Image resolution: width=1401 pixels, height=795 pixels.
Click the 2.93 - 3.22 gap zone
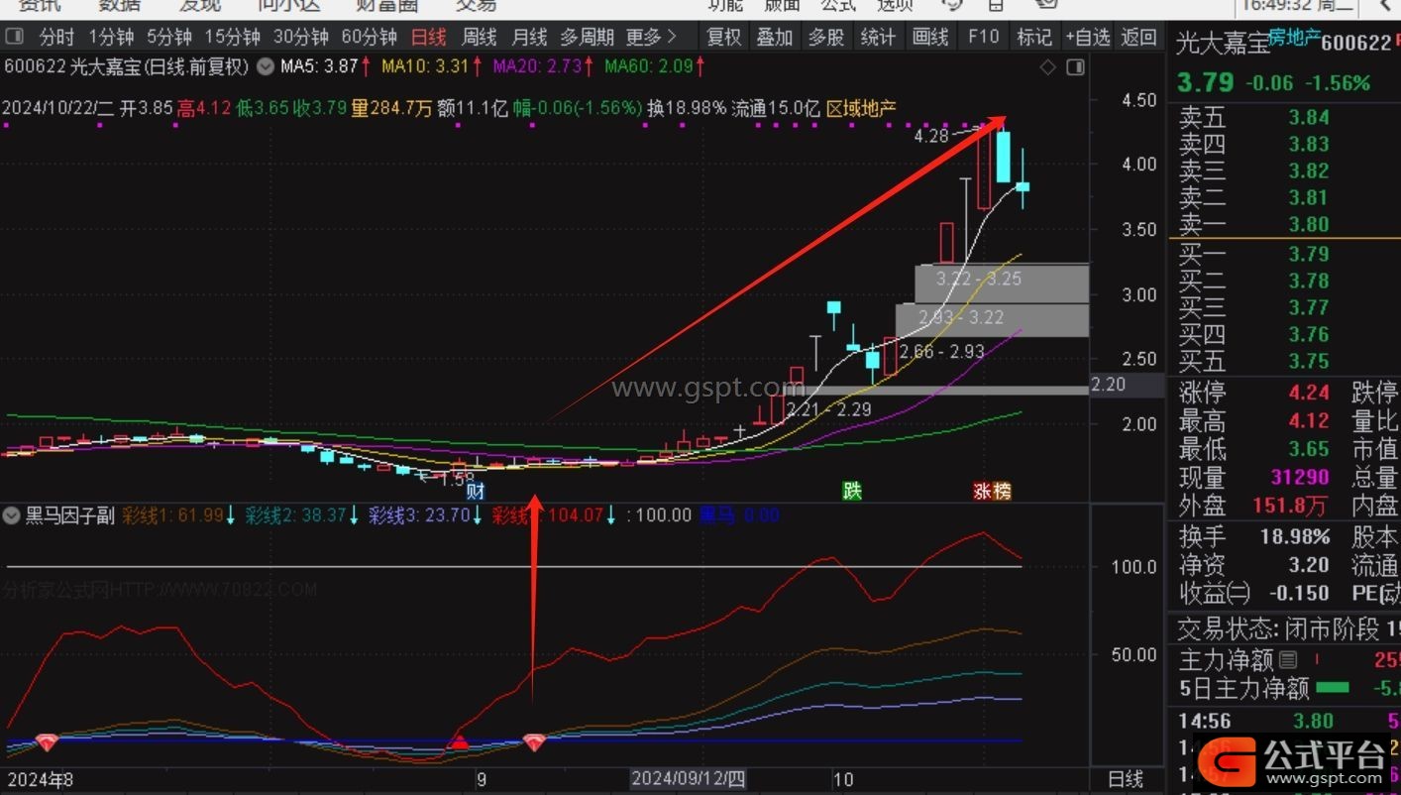click(x=992, y=320)
